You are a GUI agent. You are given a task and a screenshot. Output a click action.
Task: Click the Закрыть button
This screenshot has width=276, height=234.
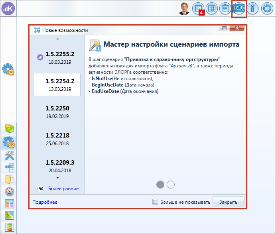coord(228,202)
